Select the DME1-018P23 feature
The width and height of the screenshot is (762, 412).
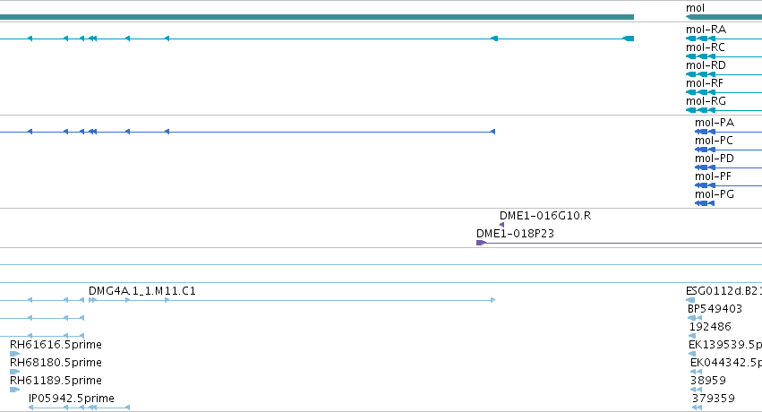click(515, 234)
